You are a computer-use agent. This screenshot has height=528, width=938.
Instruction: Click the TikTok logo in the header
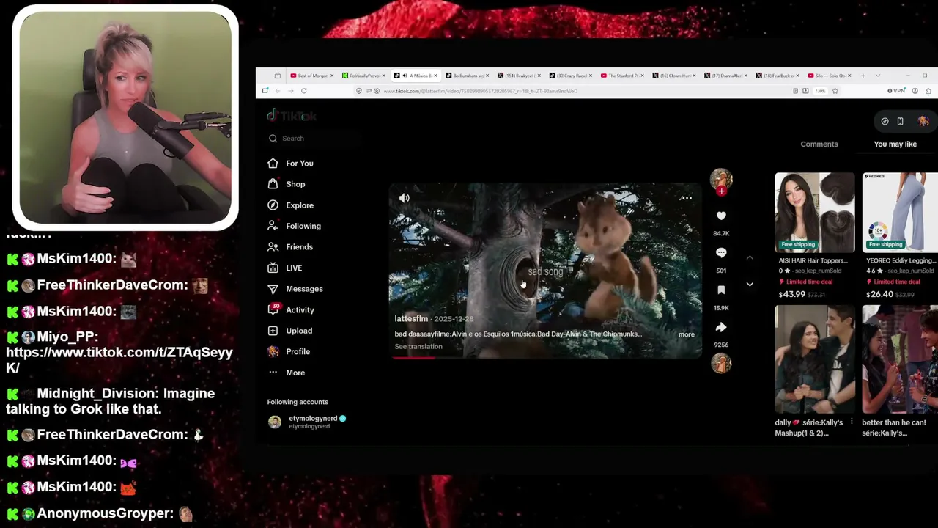[292, 116]
